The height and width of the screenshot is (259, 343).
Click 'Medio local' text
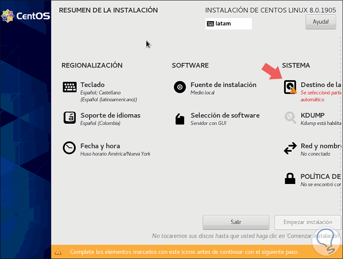point(202,93)
